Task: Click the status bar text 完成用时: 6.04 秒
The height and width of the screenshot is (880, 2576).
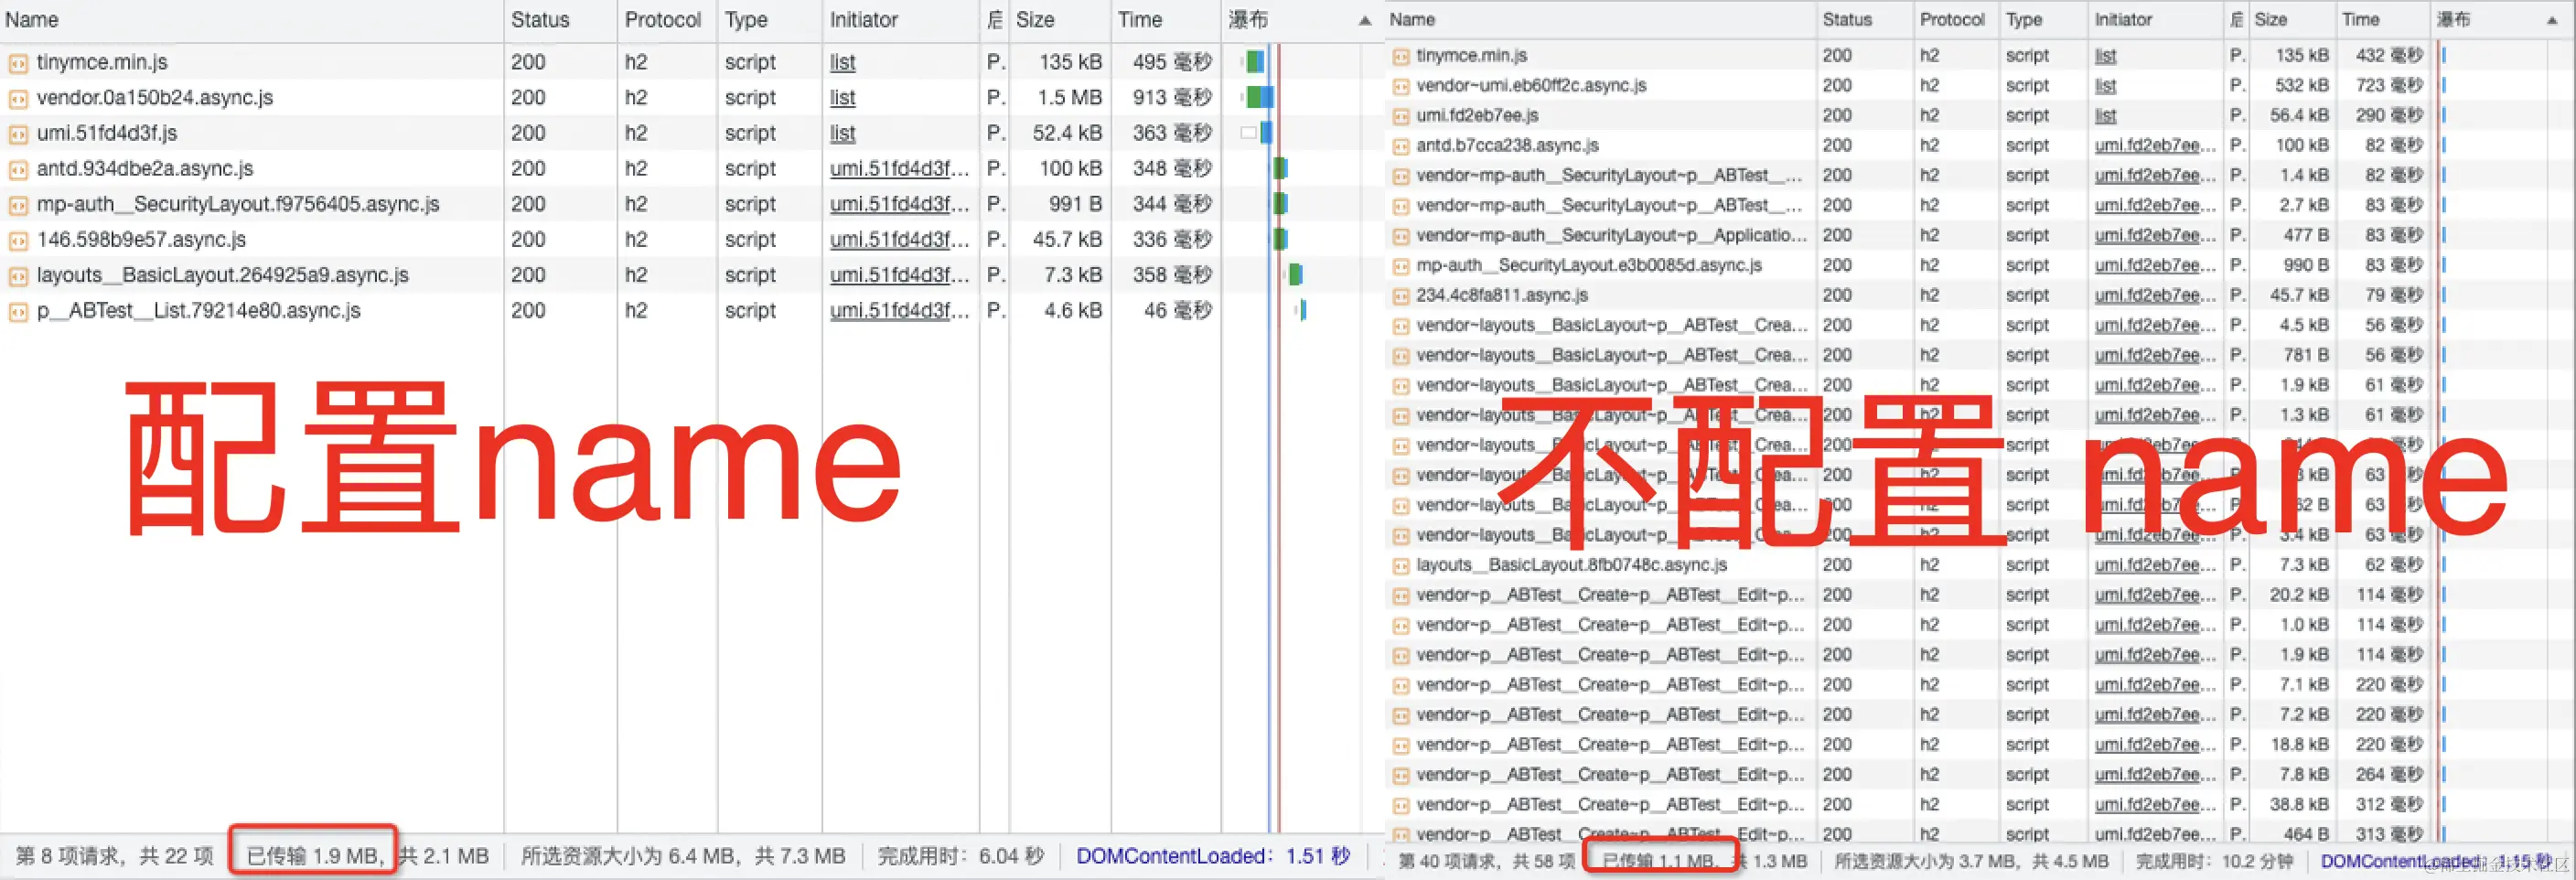Action: pyautogui.click(x=961, y=856)
